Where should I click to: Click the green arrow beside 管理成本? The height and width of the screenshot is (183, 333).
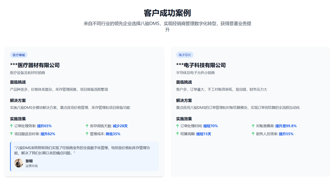click(87, 134)
